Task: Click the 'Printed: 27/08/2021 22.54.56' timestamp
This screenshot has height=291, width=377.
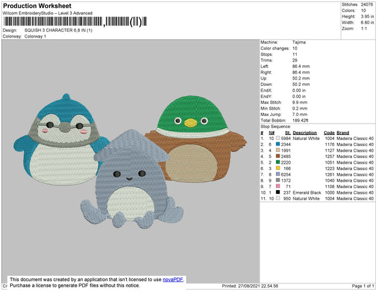Action: [250, 286]
